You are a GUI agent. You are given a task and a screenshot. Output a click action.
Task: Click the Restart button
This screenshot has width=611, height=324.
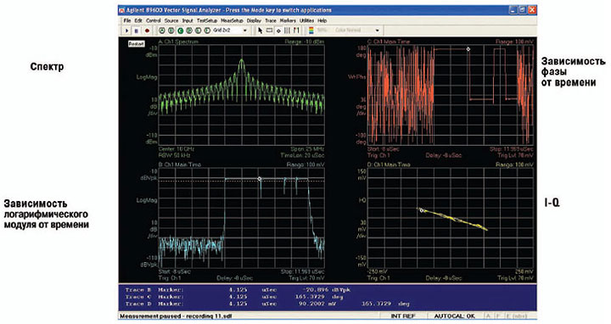point(137,43)
